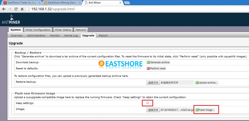Open a new browser tab
249x121 pixels.
click(127, 3)
